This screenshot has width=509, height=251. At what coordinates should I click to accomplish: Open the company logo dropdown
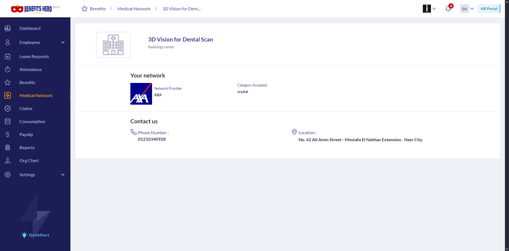430,9
